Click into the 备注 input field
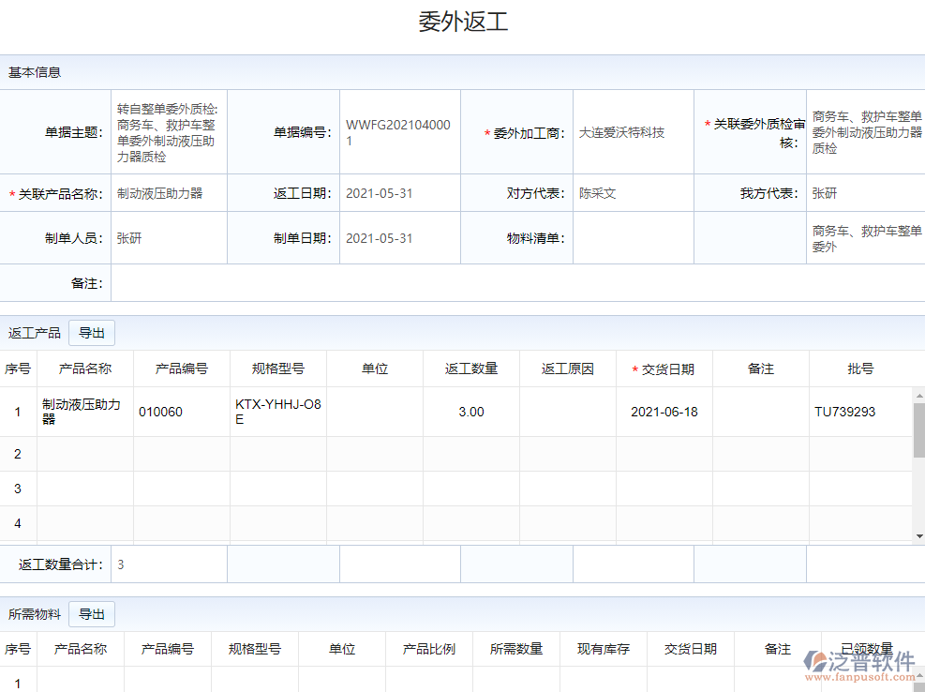This screenshot has width=925, height=692. point(515,282)
